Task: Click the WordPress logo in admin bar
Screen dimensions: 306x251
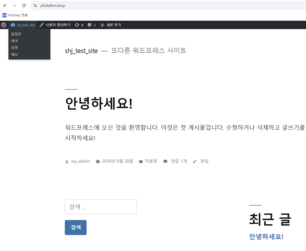Action: click(x=4, y=25)
